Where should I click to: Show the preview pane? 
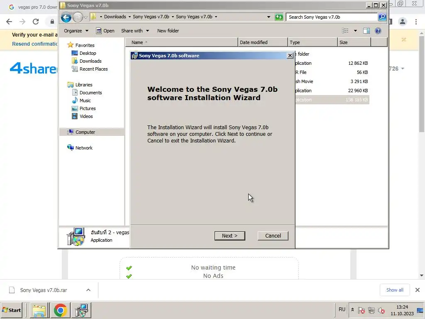coord(366,31)
